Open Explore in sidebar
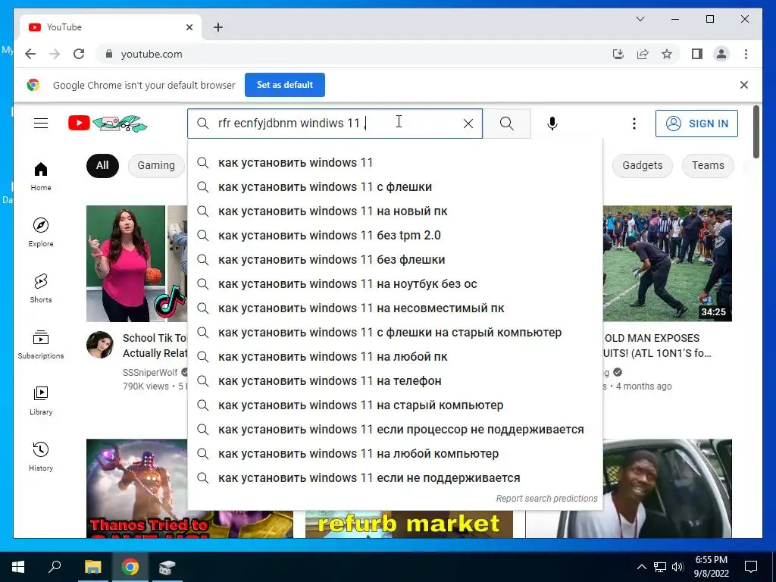Screen dimensions: 776x582 [x=41, y=233]
